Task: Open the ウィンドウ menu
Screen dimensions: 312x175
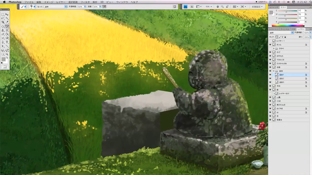Action: (x=122, y=2)
